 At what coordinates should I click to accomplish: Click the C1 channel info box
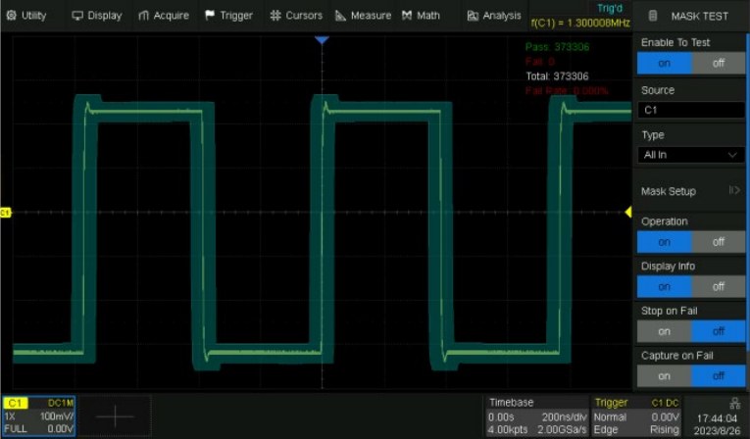pyautogui.click(x=39, y=416)
